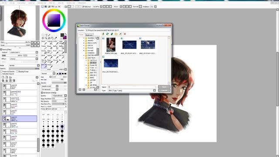
Task: Select the move tool
Action: pyautogui.click(x=43, y=38)
